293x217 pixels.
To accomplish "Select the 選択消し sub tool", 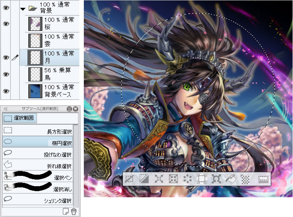I will coord(37,187).
